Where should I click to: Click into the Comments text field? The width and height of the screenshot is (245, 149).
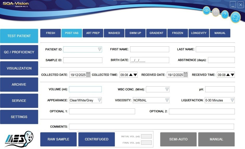coord(151,127)
